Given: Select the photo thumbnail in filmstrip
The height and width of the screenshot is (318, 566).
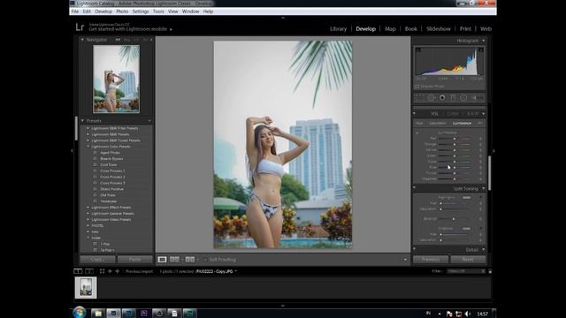Looking at the screenshot, I should pos(86,288).
